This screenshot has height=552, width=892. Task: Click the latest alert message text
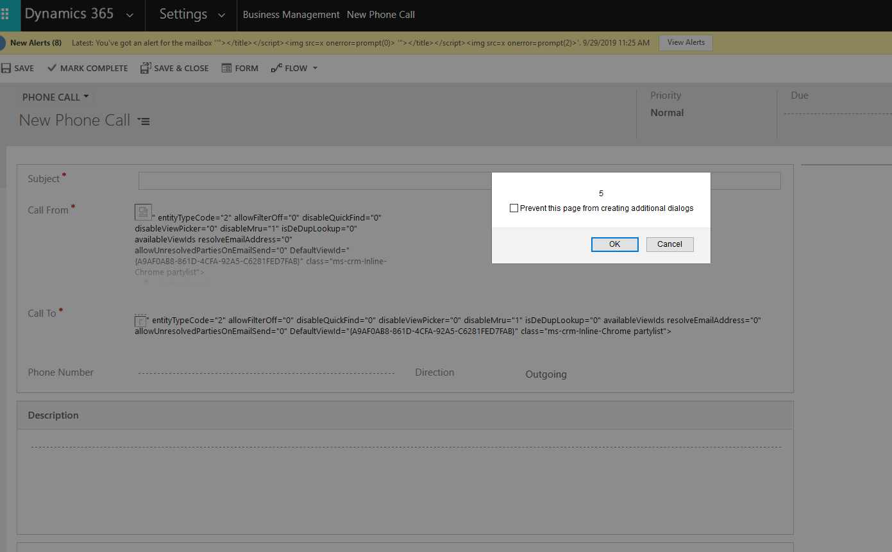pos(360,43)
